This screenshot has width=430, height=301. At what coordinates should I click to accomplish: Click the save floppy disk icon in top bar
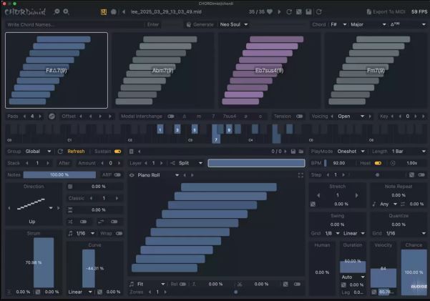[x=309, y=11]
